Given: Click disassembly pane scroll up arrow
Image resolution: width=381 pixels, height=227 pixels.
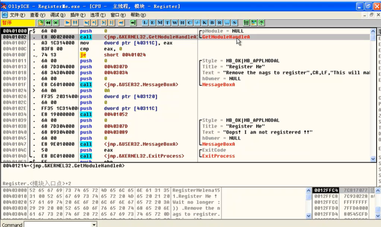Looking at the screenshot, I should (x=373, y=31).
